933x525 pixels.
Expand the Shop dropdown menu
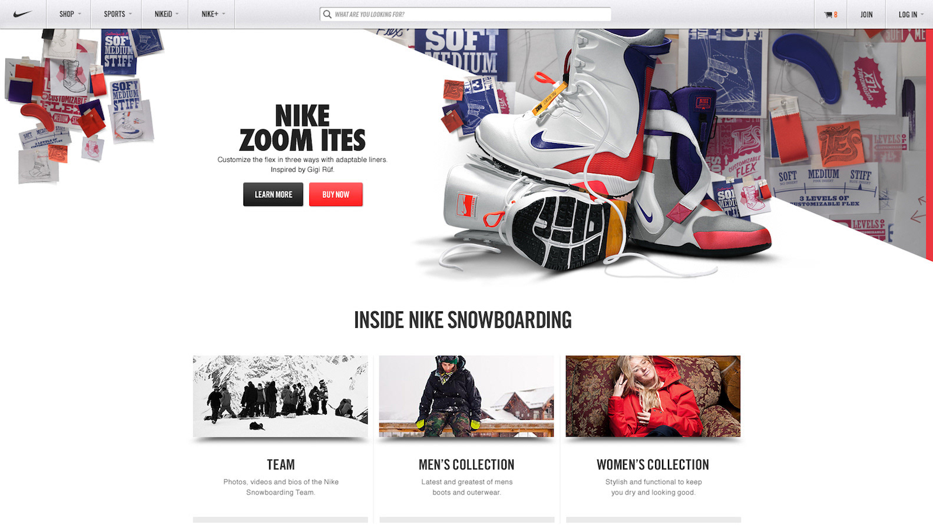tap(70, 14)
